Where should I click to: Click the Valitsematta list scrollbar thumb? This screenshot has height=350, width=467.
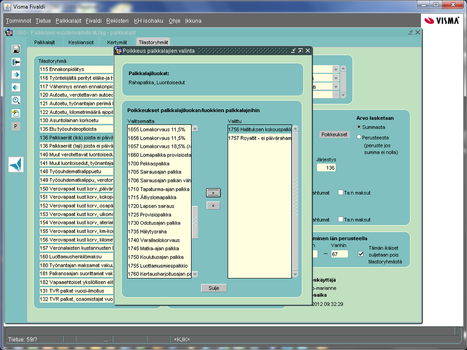pos(195,222)
